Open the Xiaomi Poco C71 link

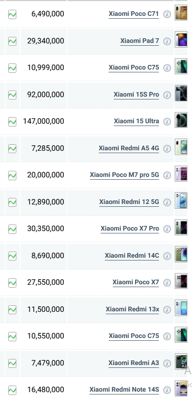134,14
